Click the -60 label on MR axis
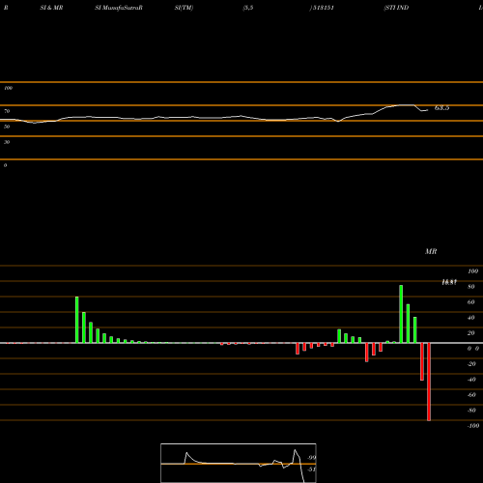Screen dimensions: 483x483 coord(471,395)
